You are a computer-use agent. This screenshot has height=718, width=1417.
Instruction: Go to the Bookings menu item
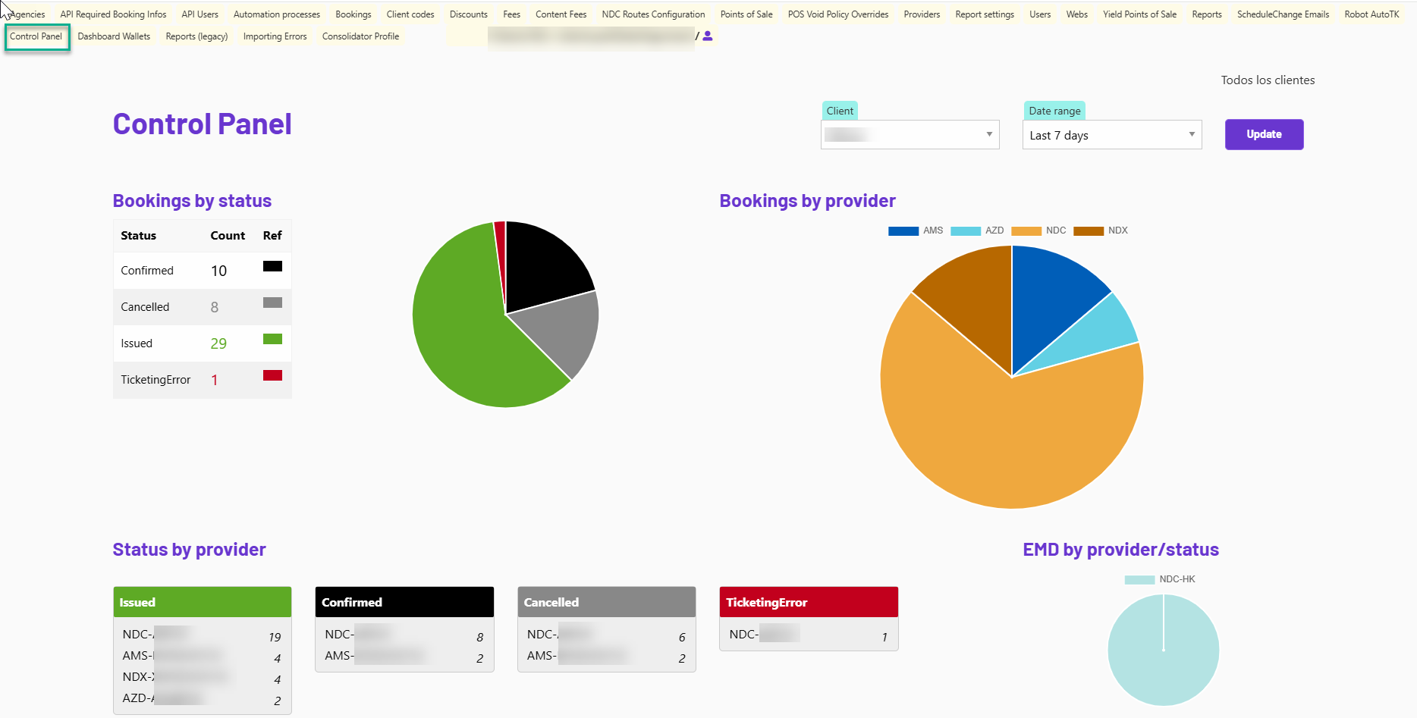[x=353, y=14]
